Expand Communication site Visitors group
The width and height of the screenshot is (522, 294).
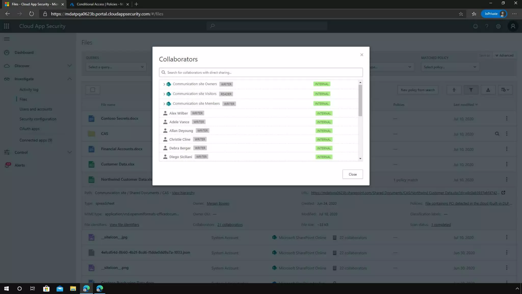click(164, 94)
